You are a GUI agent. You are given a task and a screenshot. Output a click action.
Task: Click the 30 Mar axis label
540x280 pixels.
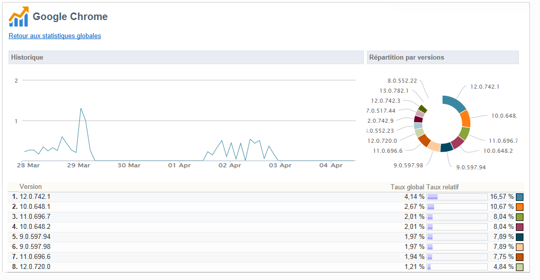coord(129,165)
